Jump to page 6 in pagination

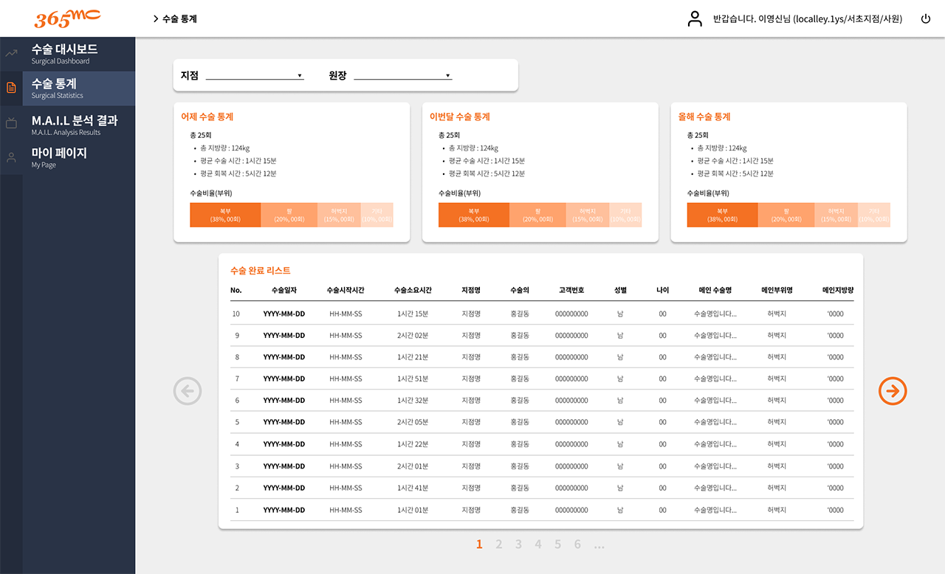click(x=577, y=544)
